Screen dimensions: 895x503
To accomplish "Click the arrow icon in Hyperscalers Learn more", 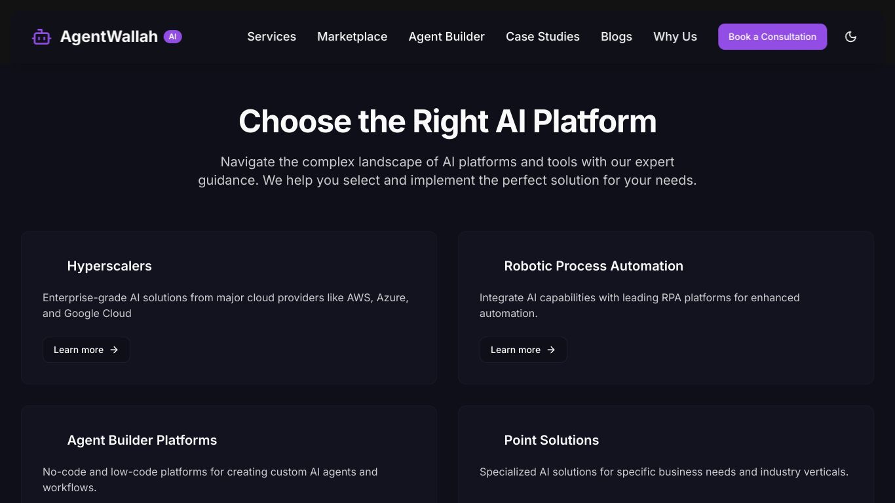I will [x=114, y=350].
